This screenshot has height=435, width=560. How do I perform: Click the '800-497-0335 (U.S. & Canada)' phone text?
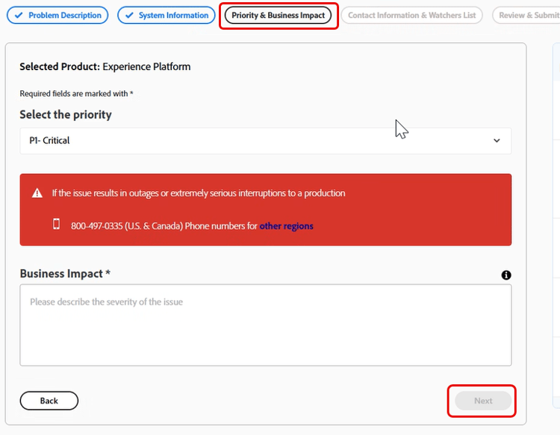pos(127,226)
